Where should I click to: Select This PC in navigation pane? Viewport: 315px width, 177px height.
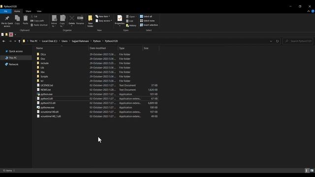pos(13,58)
